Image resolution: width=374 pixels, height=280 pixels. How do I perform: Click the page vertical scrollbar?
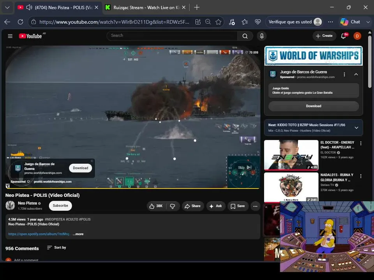tap(370, 62)
